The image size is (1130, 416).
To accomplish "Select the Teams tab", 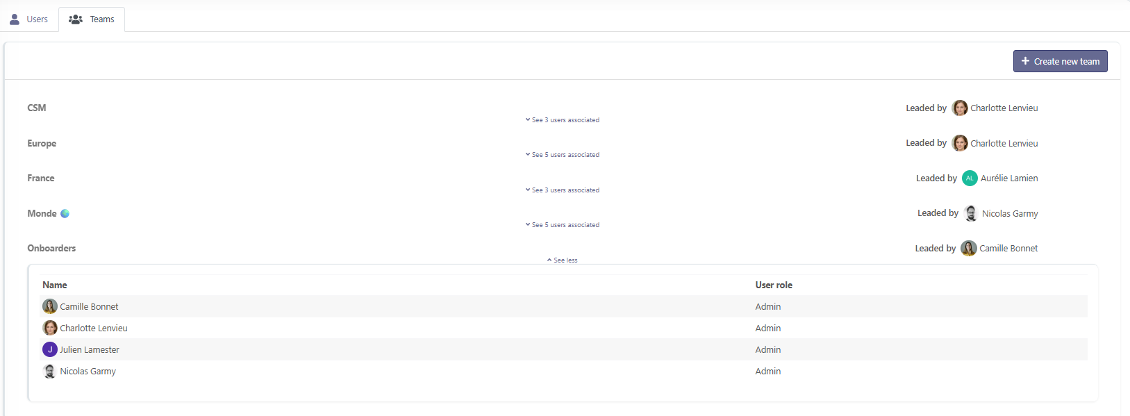I will click(92, 19).
